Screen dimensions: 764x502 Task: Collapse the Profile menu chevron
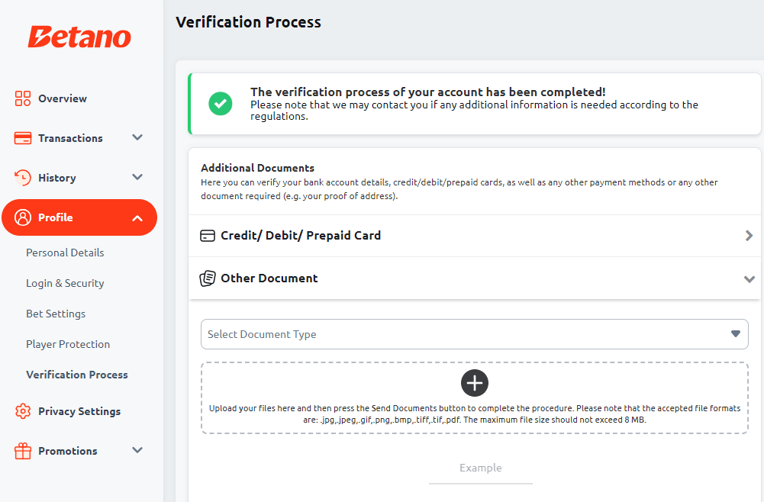(137, 218)
